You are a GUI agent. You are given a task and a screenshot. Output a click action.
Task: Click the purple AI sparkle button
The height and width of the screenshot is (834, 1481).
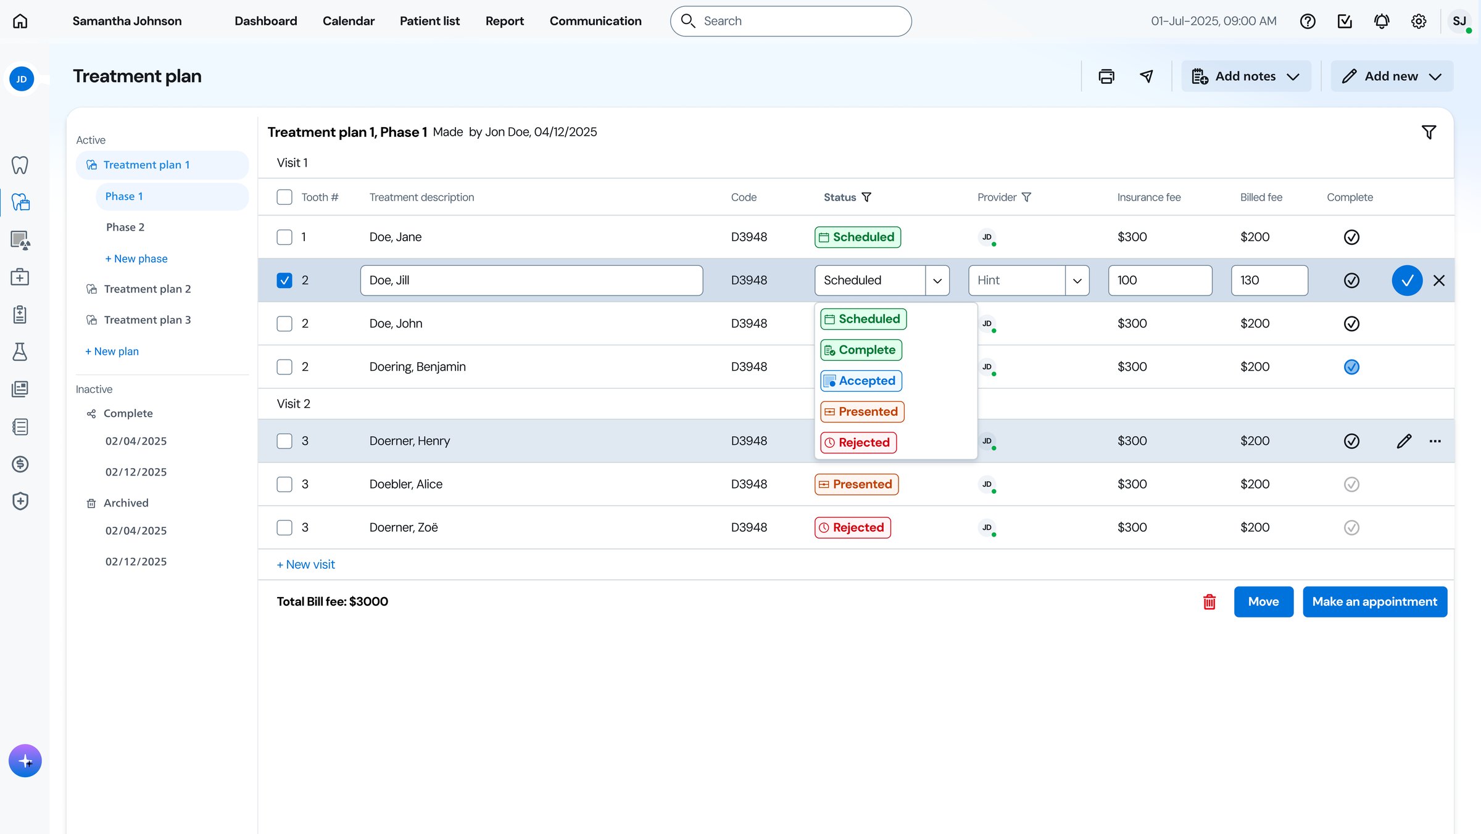(x=25, y=761)
